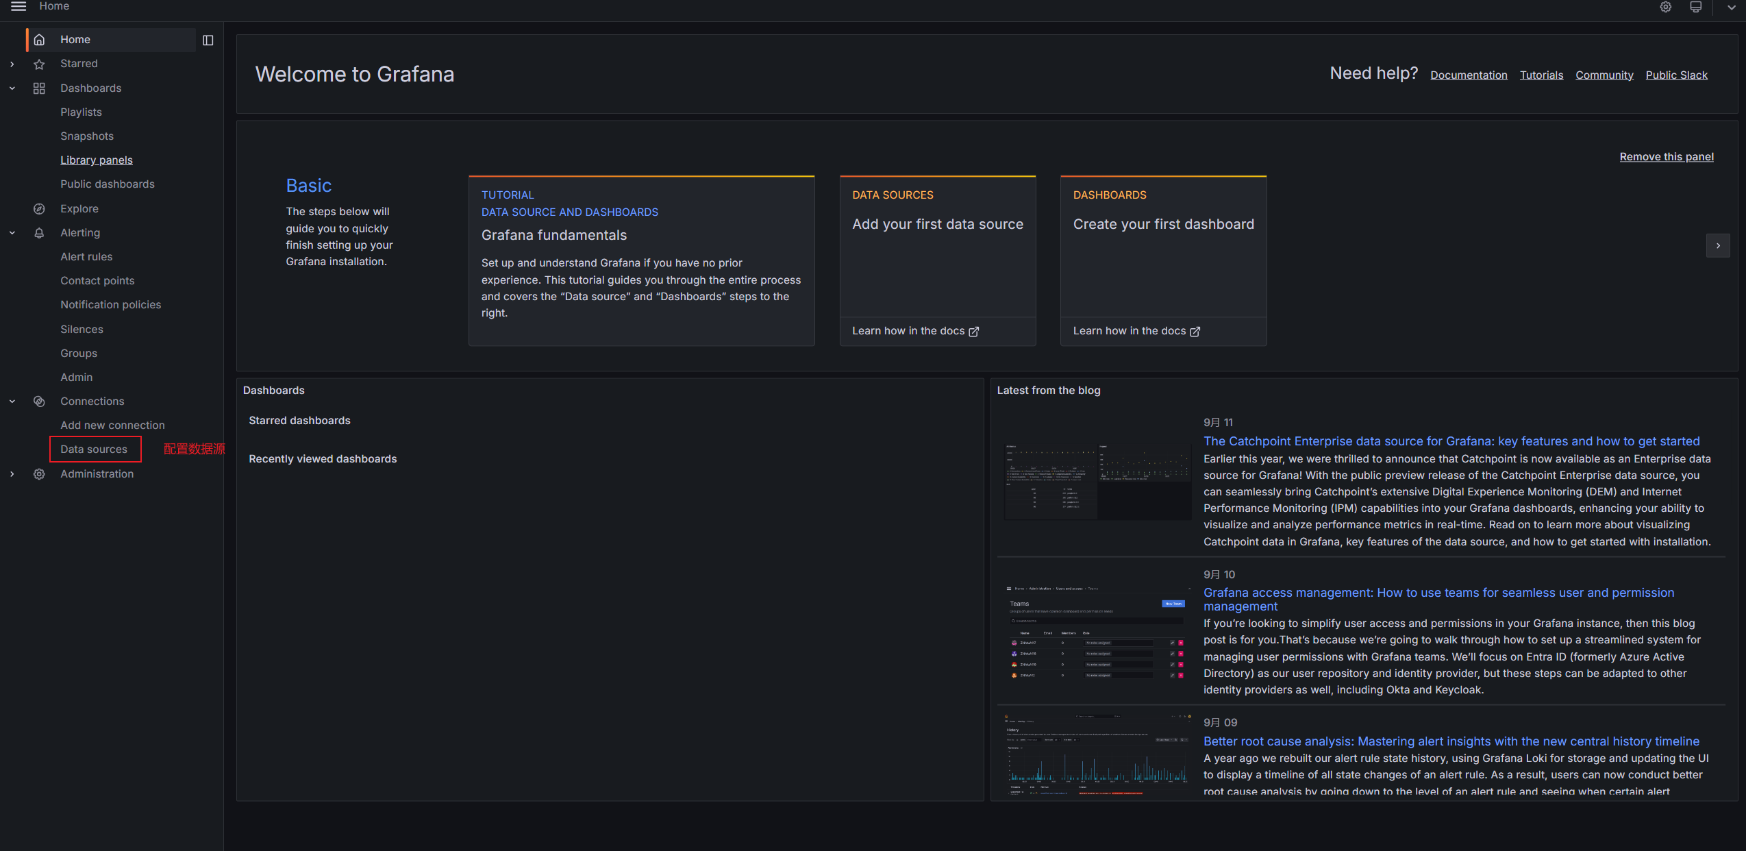Expand the Starred section
1746x851 pixels.
[x=12, y=64]
